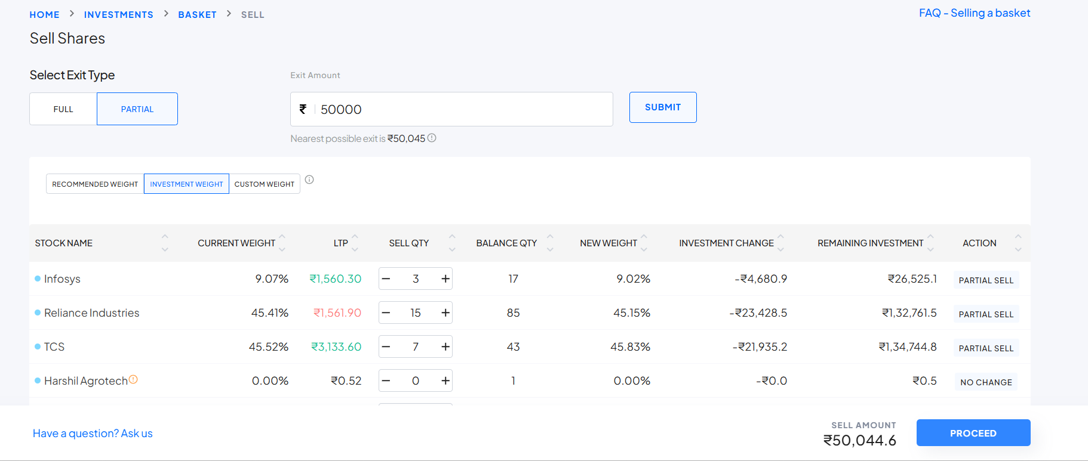Open FAQ - Selling a basket link
This screenshot has height=461, width=1088.
point(975,13)
